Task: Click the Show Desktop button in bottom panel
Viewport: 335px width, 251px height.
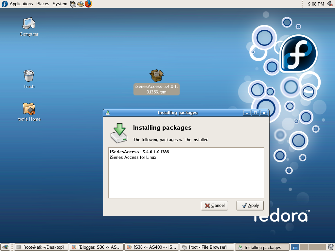Action: coord(5,247)
